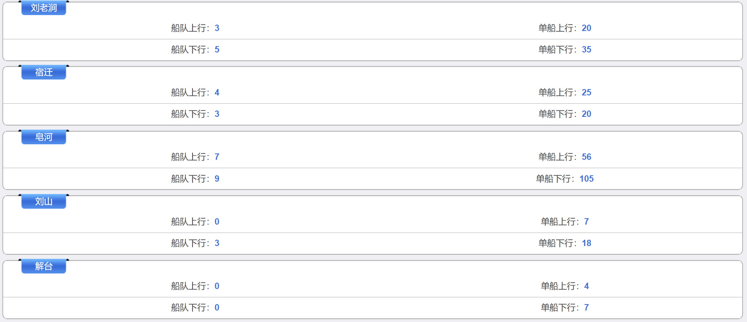Screen dimensions: 747x322
Task: Open the 刘山 station tab
Action: 44,202
